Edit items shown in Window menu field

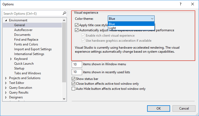coord(77,64)
